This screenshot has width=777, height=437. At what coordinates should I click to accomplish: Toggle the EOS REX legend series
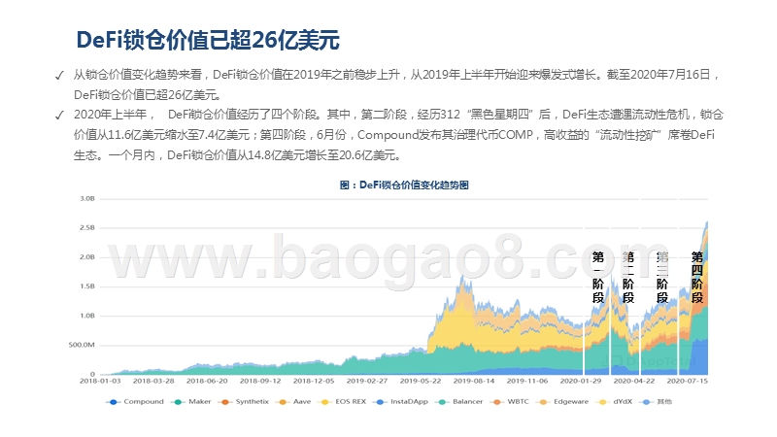click(x=342, y=402)
